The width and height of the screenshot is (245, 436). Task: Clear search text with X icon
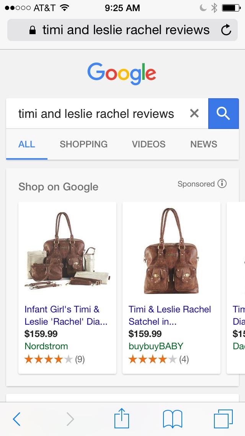point(194,113)
